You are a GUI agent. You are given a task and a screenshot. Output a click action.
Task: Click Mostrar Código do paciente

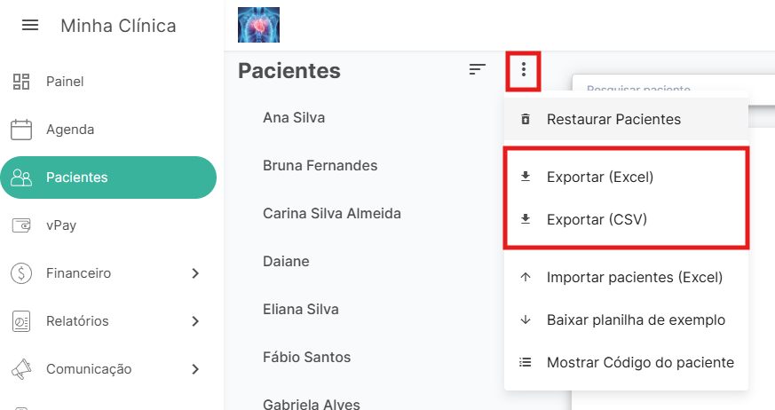(x=640, y=362)
